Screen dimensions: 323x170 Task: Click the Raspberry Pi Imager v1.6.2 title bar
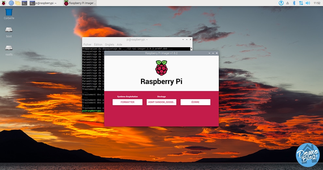tap(161, 53)
